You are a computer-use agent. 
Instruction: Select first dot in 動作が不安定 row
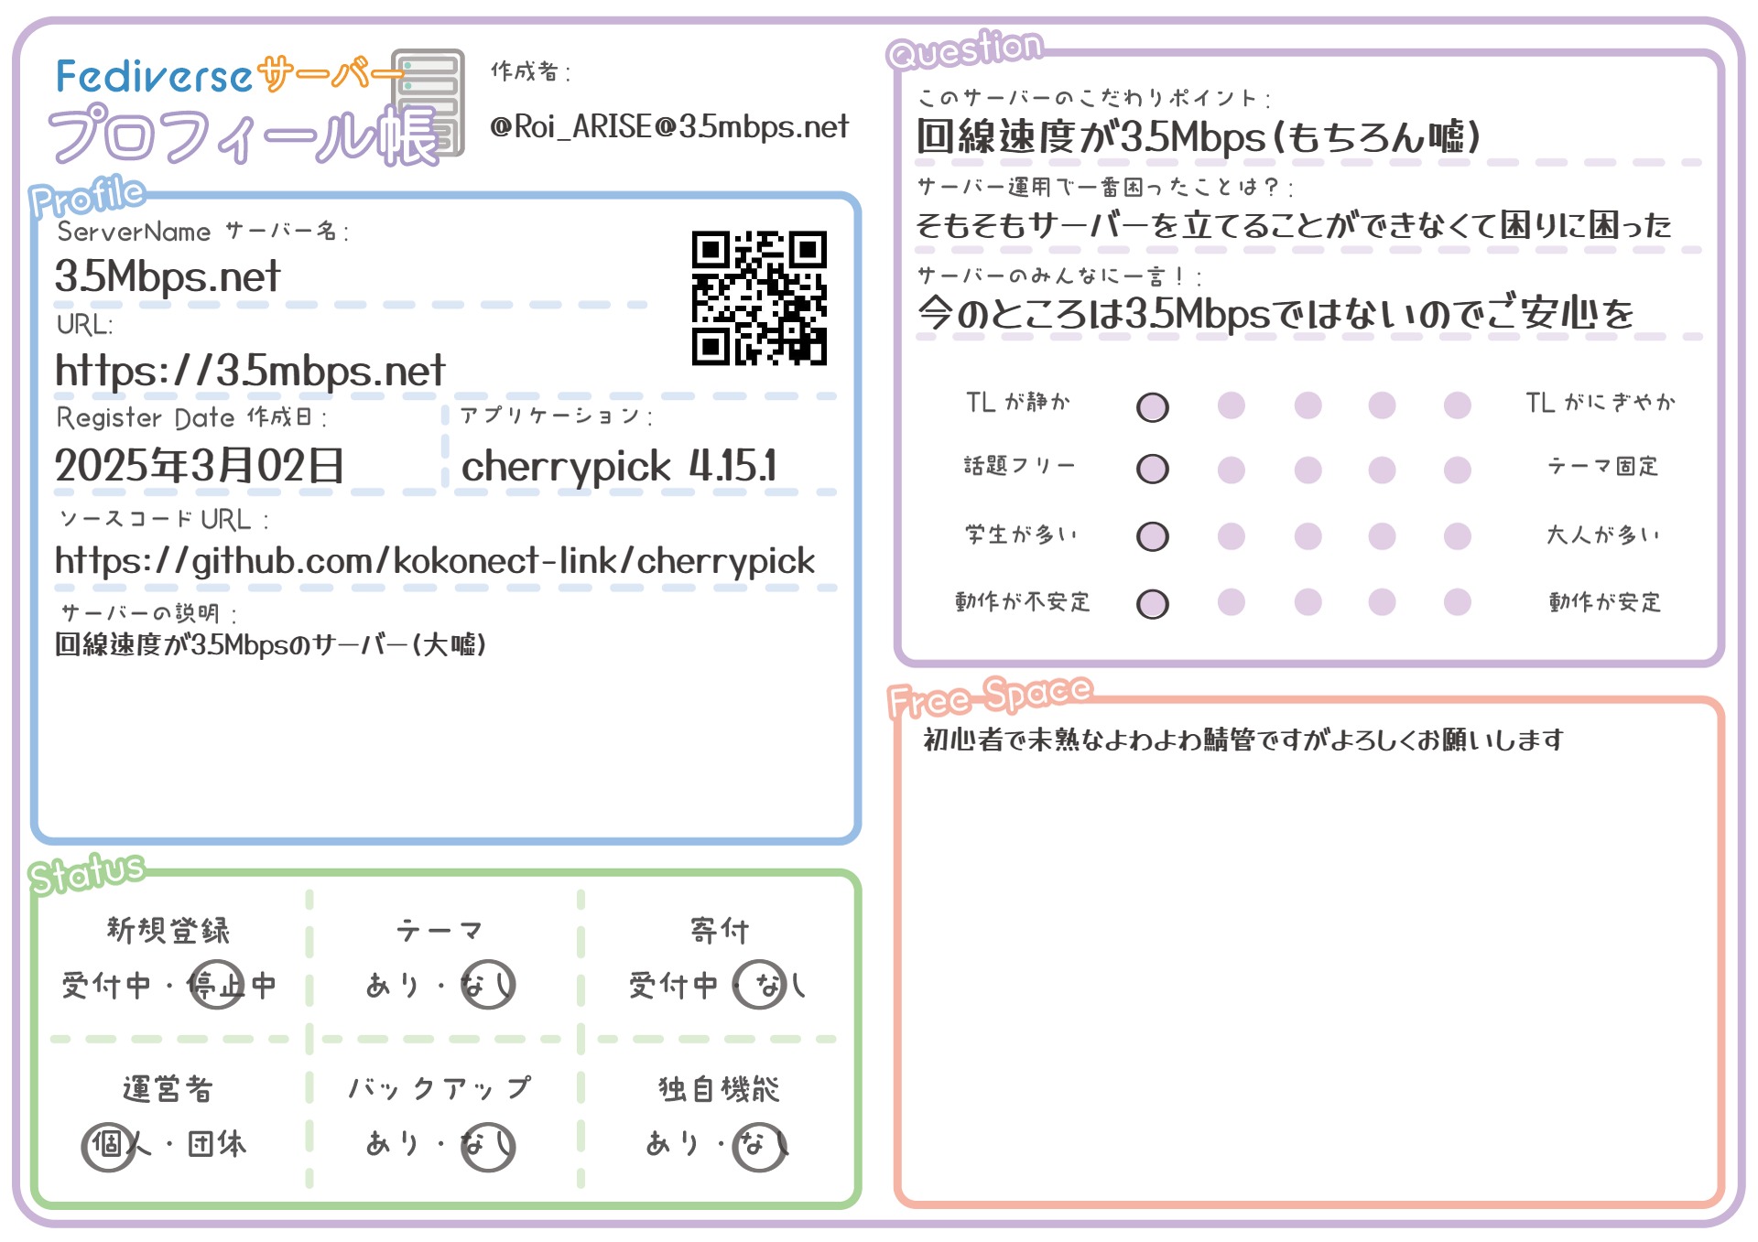(1152, 603)
